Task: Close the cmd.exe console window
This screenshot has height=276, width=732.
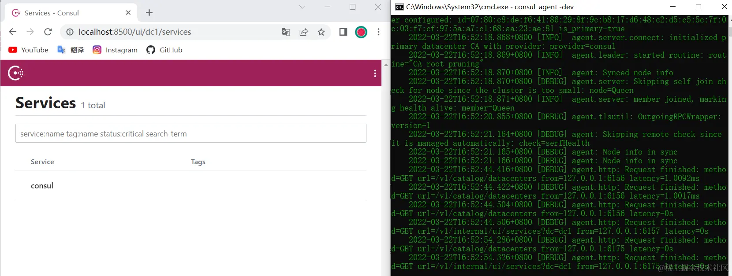Action: [724, 7]
